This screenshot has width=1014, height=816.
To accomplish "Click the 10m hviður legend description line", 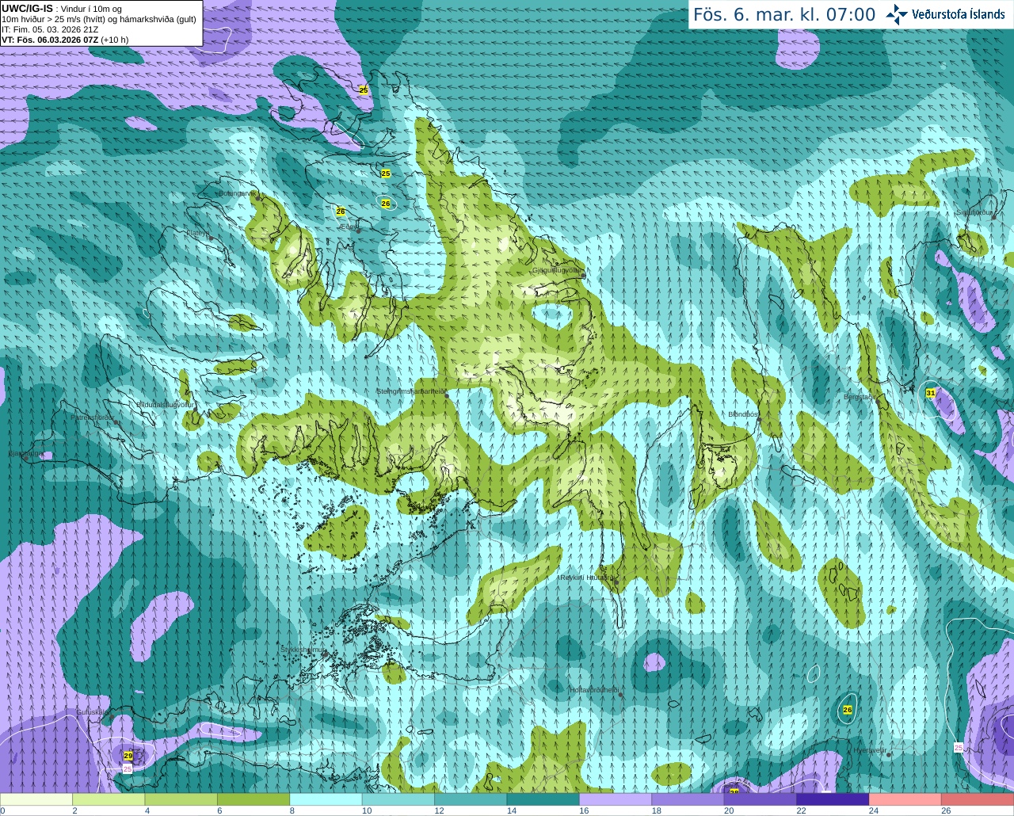I will (99, 19).
